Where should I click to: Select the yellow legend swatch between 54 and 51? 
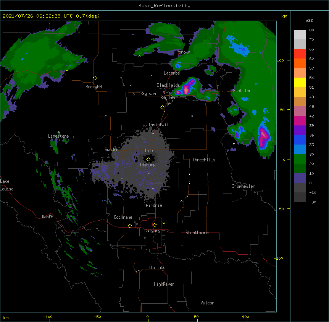click(300, 82)
